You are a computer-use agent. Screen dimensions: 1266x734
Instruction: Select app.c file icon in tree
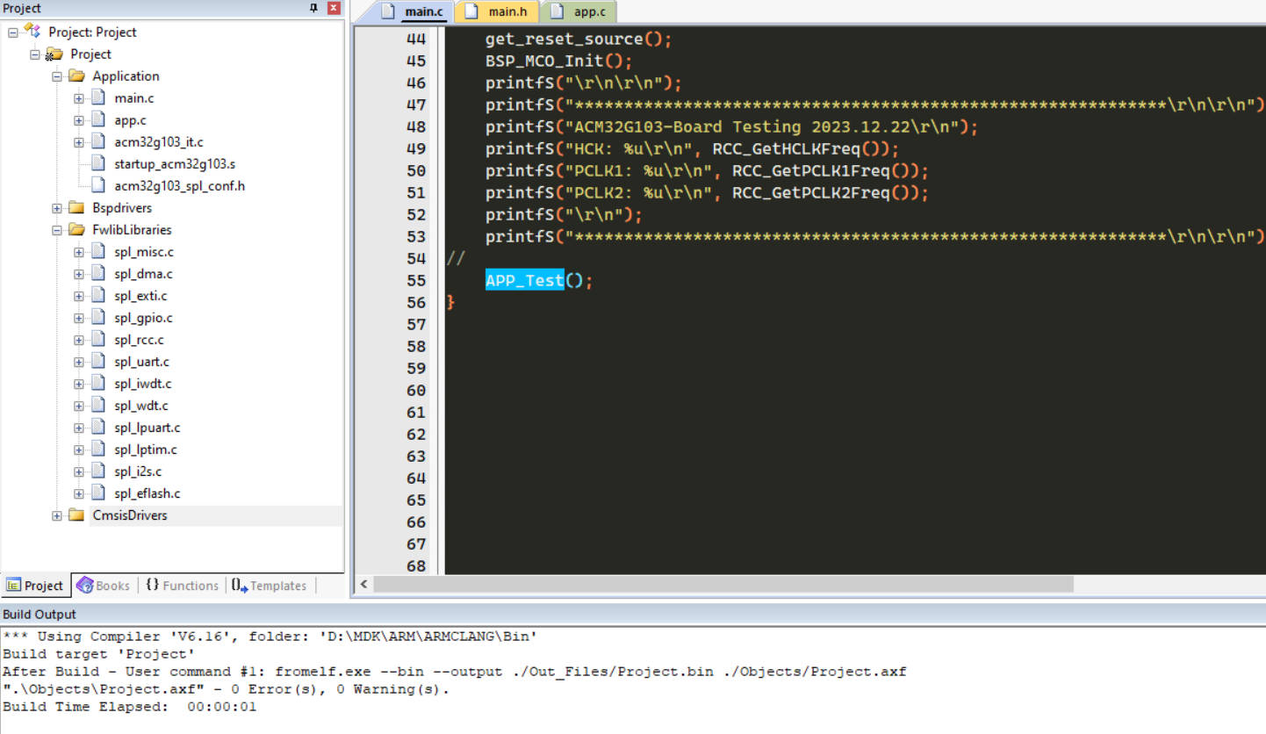[98, 120]
